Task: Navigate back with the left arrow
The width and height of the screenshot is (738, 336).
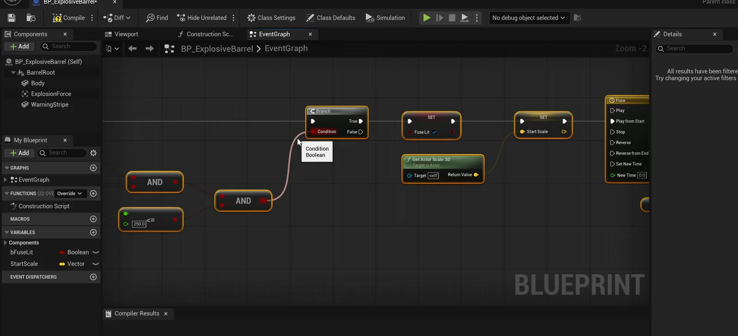Action: point(132,48)
